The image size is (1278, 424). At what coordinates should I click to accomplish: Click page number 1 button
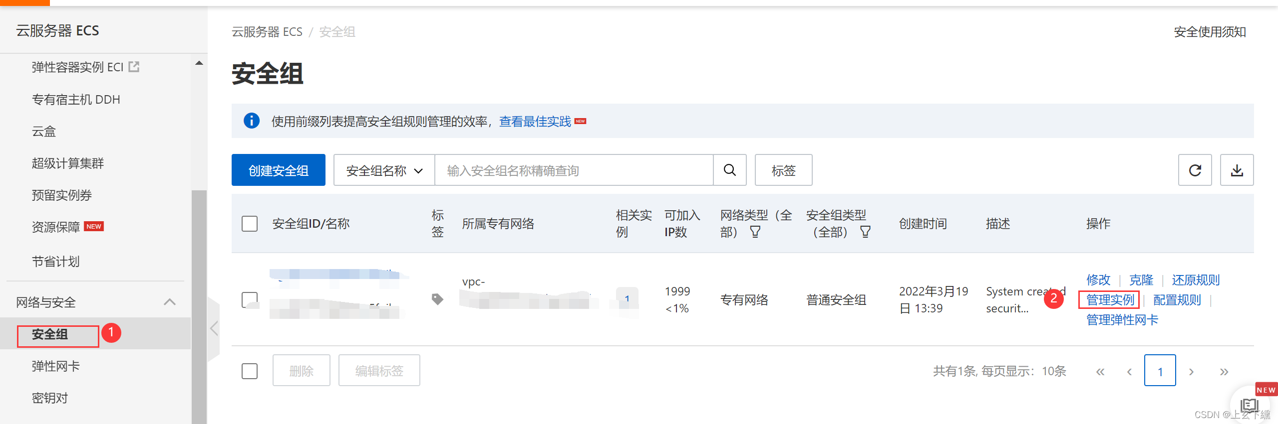pyautogui.click(x=1160, y=371)
